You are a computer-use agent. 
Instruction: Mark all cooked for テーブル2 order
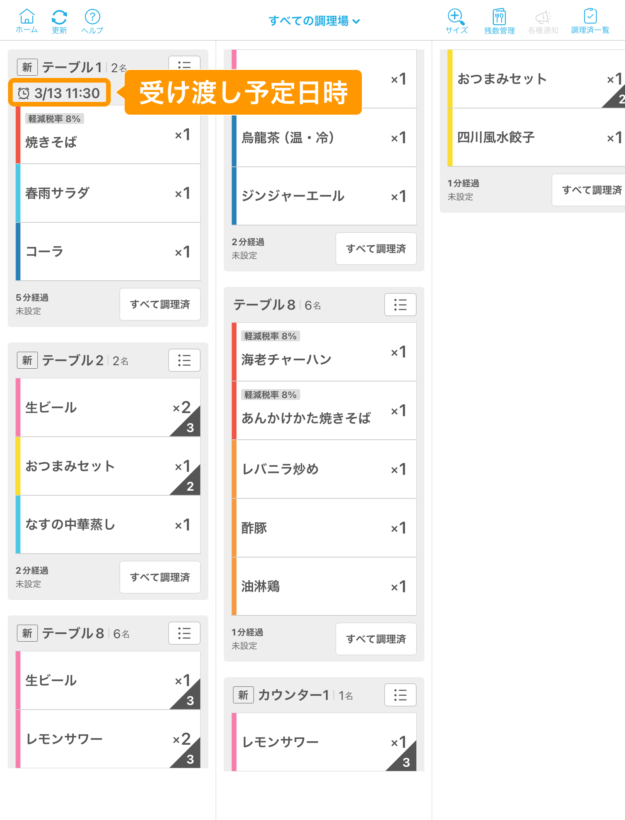click(x=160, y=577)
